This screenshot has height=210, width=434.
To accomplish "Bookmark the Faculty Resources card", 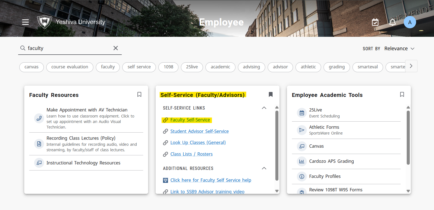I will (139, 94).
